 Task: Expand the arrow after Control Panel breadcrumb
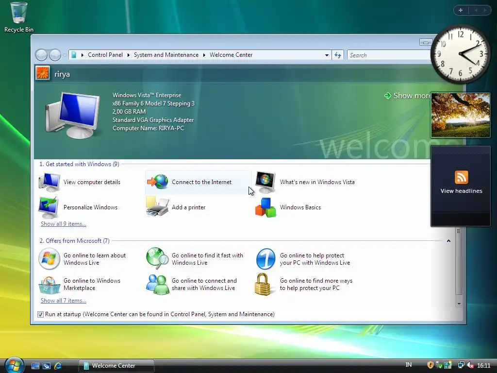coord(128,55)
